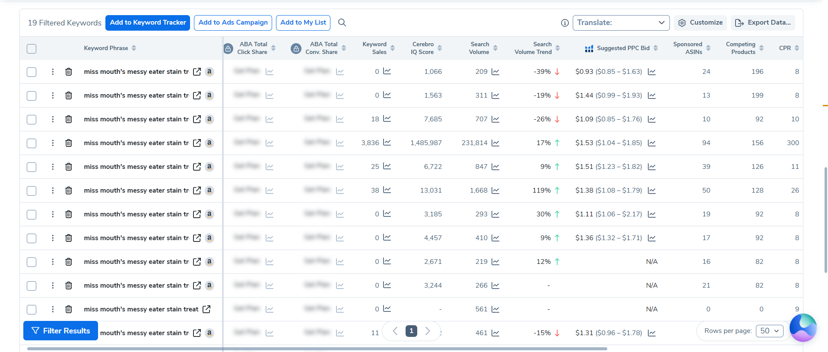828x352 pixels.
Task: Open three-dot menu for row with search volume 847
Action: [53, 167]
